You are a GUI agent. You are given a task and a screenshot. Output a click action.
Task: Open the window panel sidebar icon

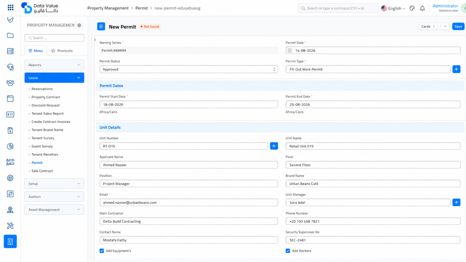pos(10,99)
